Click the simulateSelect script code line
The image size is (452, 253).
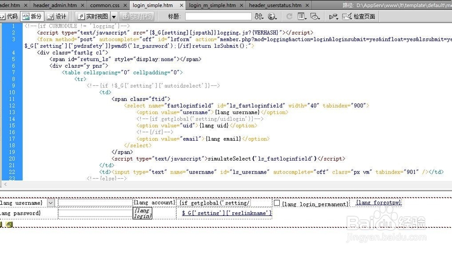pyautogui.click(x=228, y=159)
